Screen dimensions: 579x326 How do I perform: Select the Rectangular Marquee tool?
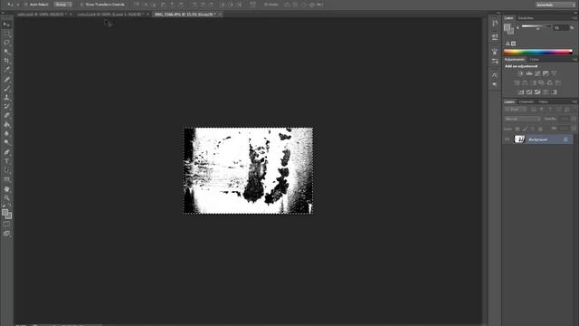6,34
